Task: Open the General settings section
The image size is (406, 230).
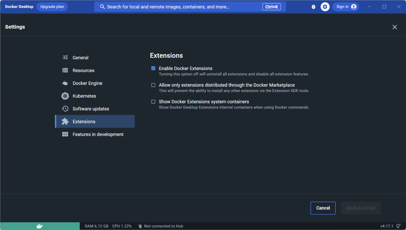Action: [x=80, y=57]
